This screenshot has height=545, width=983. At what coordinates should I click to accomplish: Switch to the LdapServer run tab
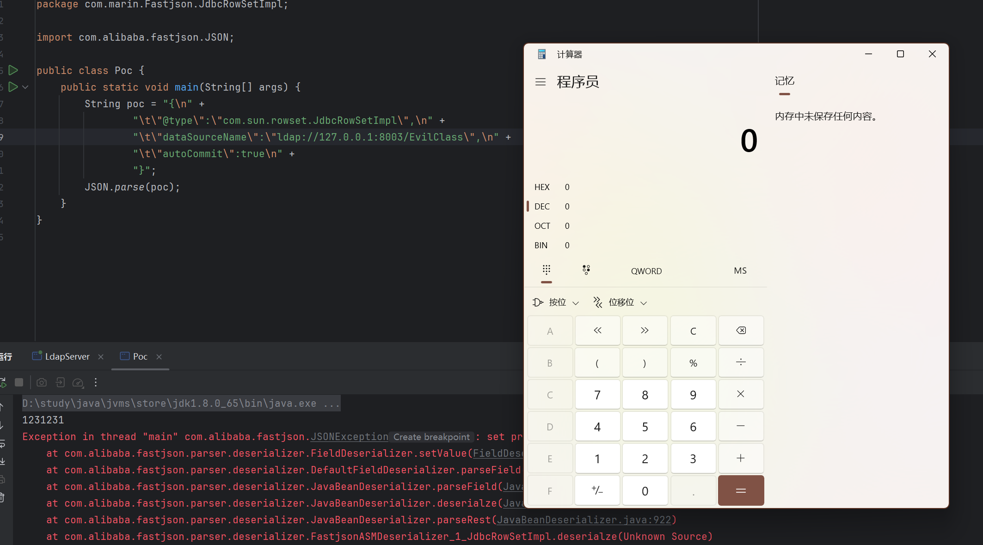67,356
